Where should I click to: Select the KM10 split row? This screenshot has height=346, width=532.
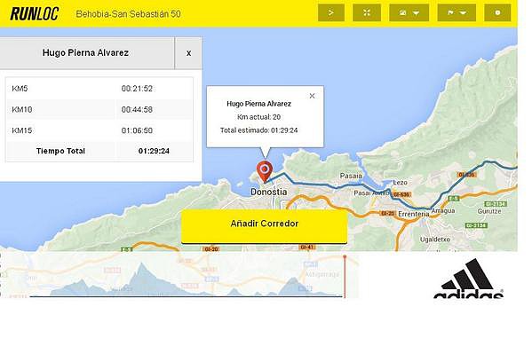99,109
